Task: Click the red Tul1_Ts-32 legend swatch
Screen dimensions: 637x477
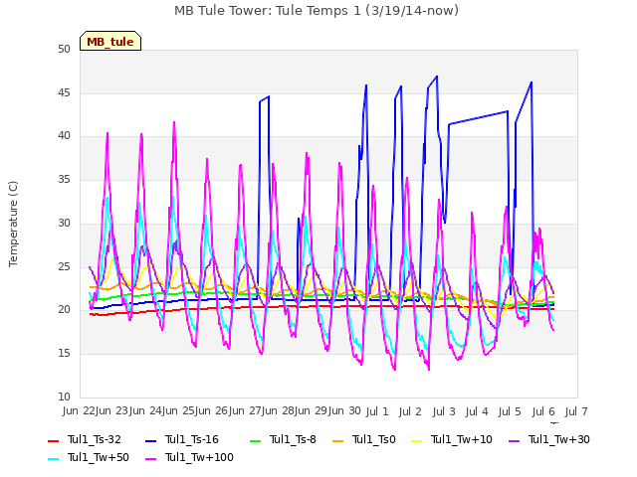Action: 53,440
